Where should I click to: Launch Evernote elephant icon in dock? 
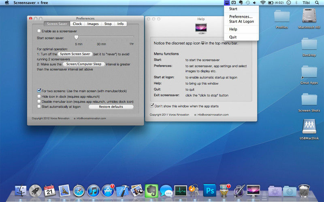pos(151,191)
